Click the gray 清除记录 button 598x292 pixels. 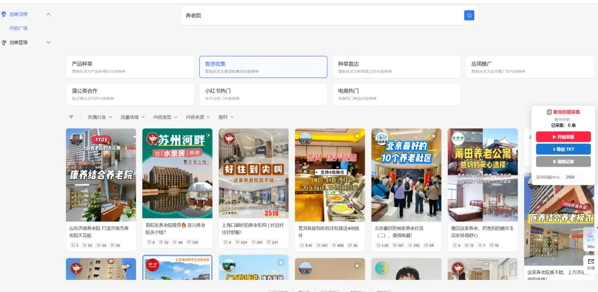(563, 161)
